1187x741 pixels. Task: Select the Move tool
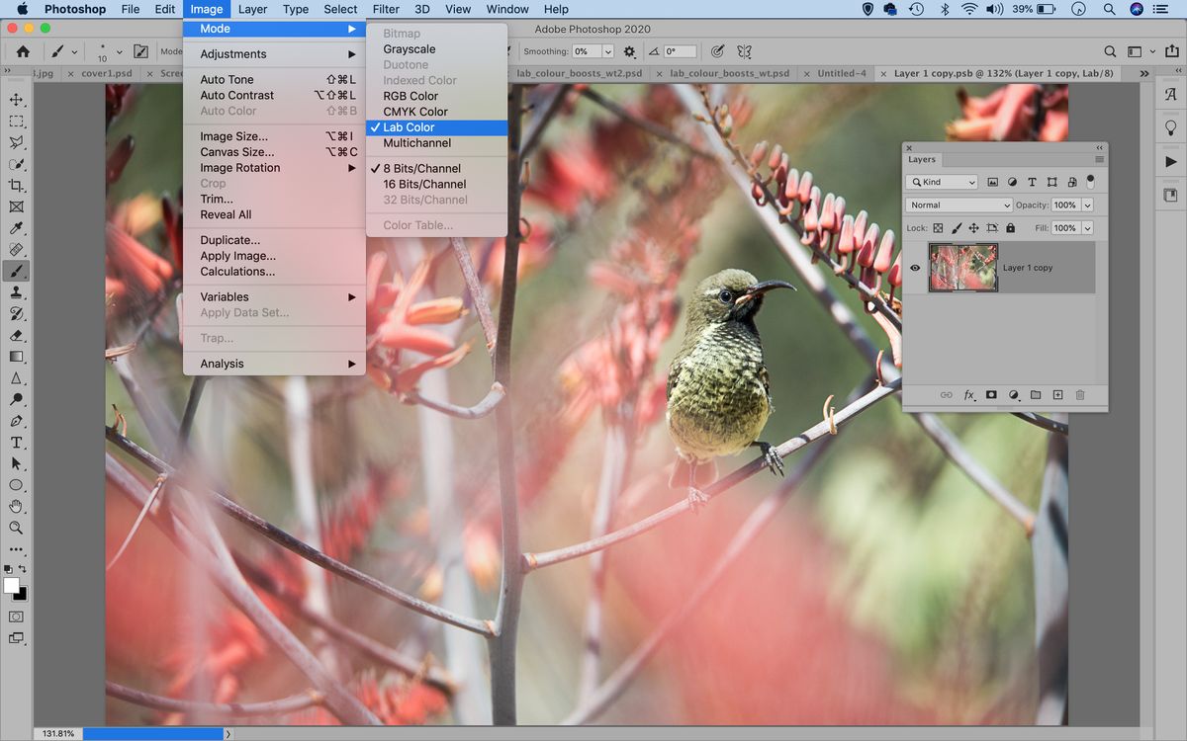[16, 99]
